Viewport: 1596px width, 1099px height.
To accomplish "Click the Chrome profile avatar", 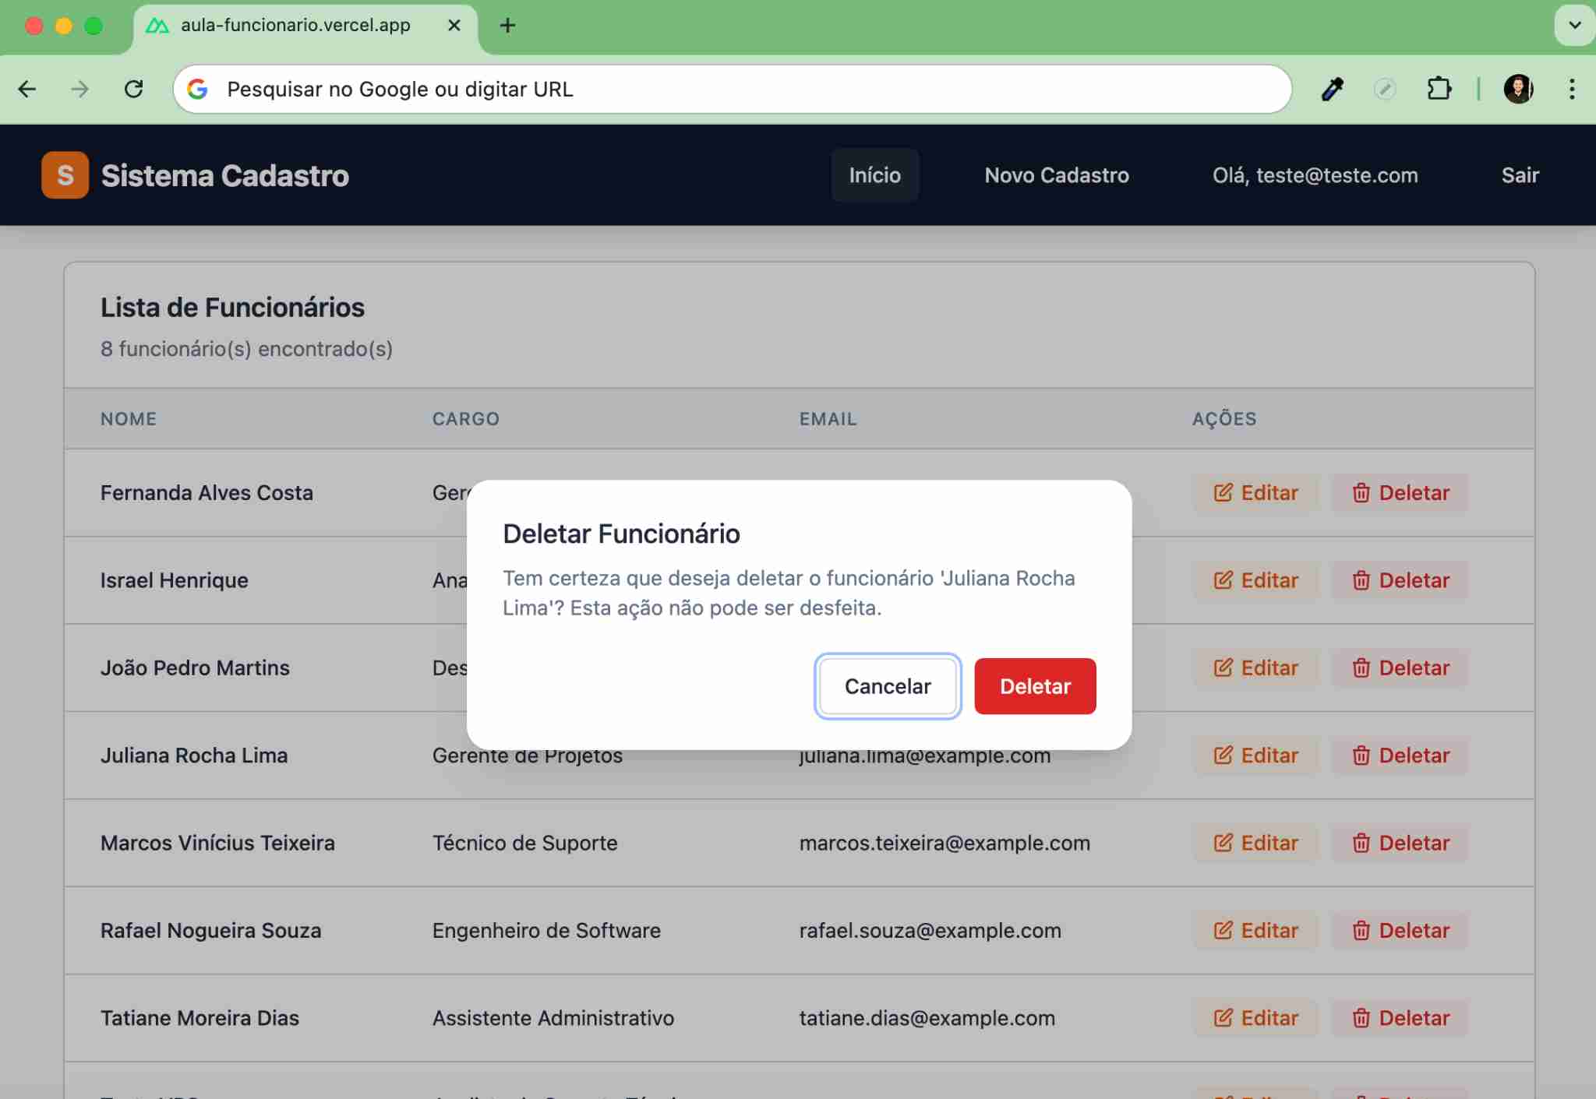I will [x=1517, y=89].
